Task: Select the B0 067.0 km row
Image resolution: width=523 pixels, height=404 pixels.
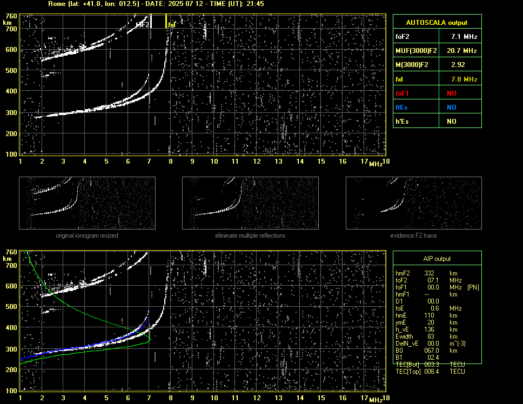Action: [x=426, y=351]
